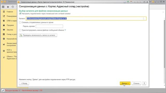Click the НСИ и администрирование gear icon
Viewport: 166px width, 93px height.
tap(4, 51)
